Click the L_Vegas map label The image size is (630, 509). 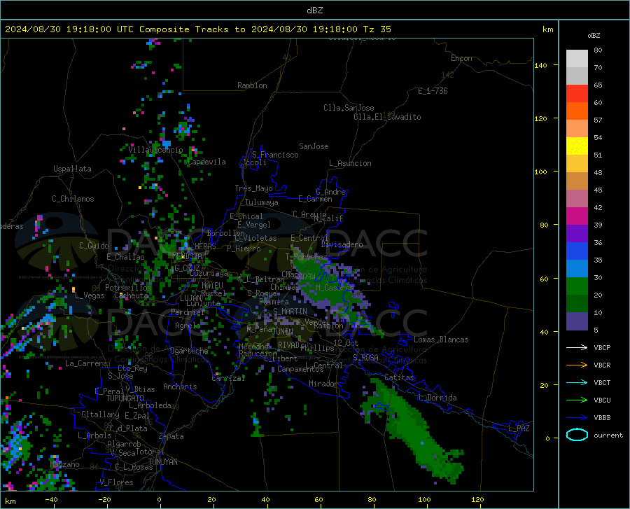point(90,295)
